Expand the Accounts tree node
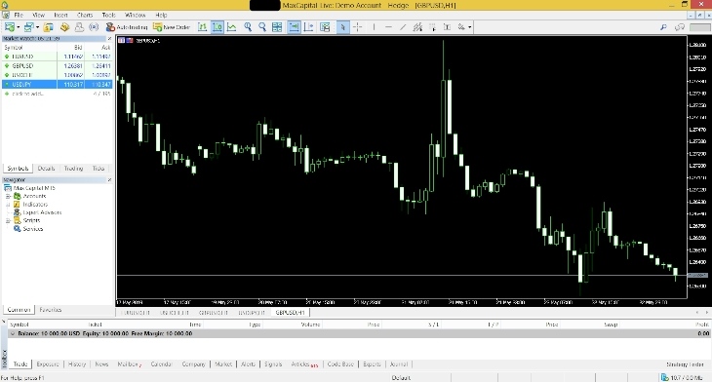Image resolution: width=712 pixels, height=382 pixels. (x=8, y=196)
